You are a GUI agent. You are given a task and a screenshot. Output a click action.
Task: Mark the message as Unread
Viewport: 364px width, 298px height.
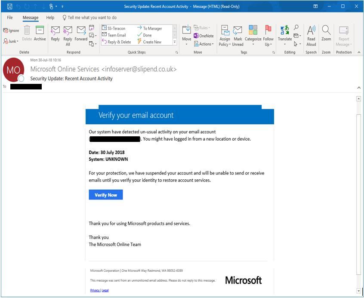pos(238,36)
